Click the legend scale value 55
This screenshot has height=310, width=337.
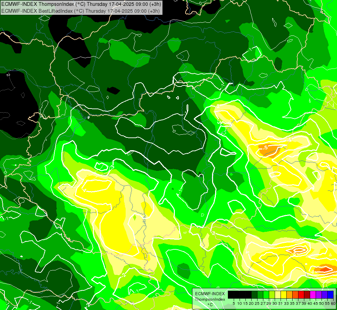click(x=328, y=303)
